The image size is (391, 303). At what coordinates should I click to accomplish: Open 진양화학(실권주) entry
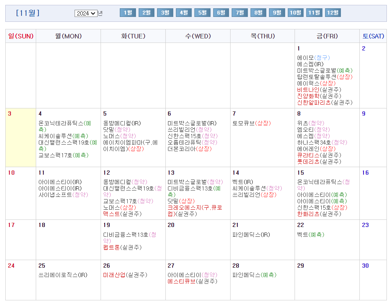pos(319,96)
